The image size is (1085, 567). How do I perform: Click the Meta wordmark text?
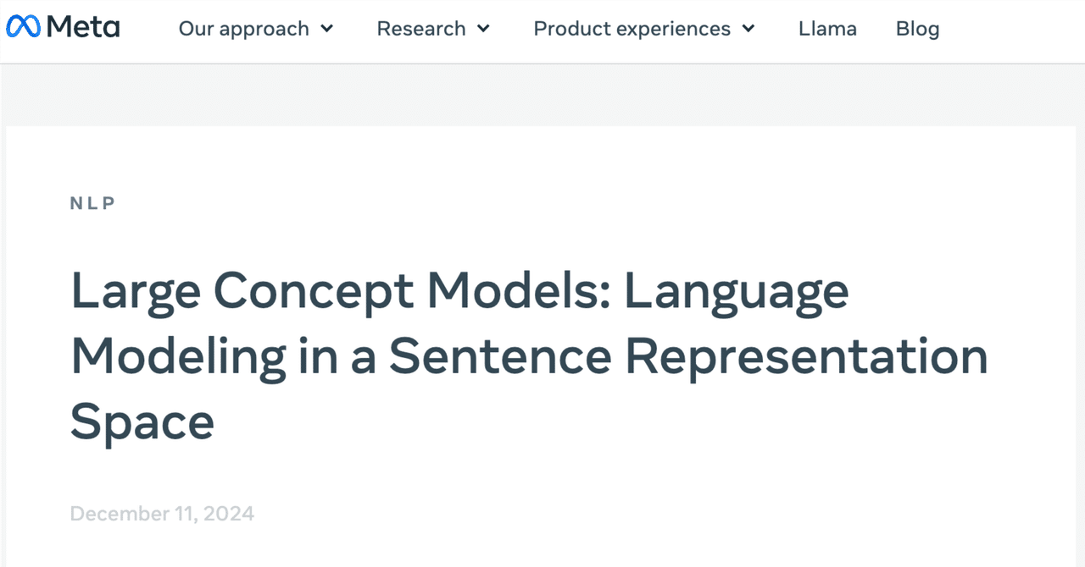pyautogui.click(x=83, y=28)
